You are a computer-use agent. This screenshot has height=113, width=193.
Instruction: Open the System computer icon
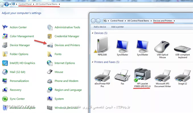[x=50, y=99]
